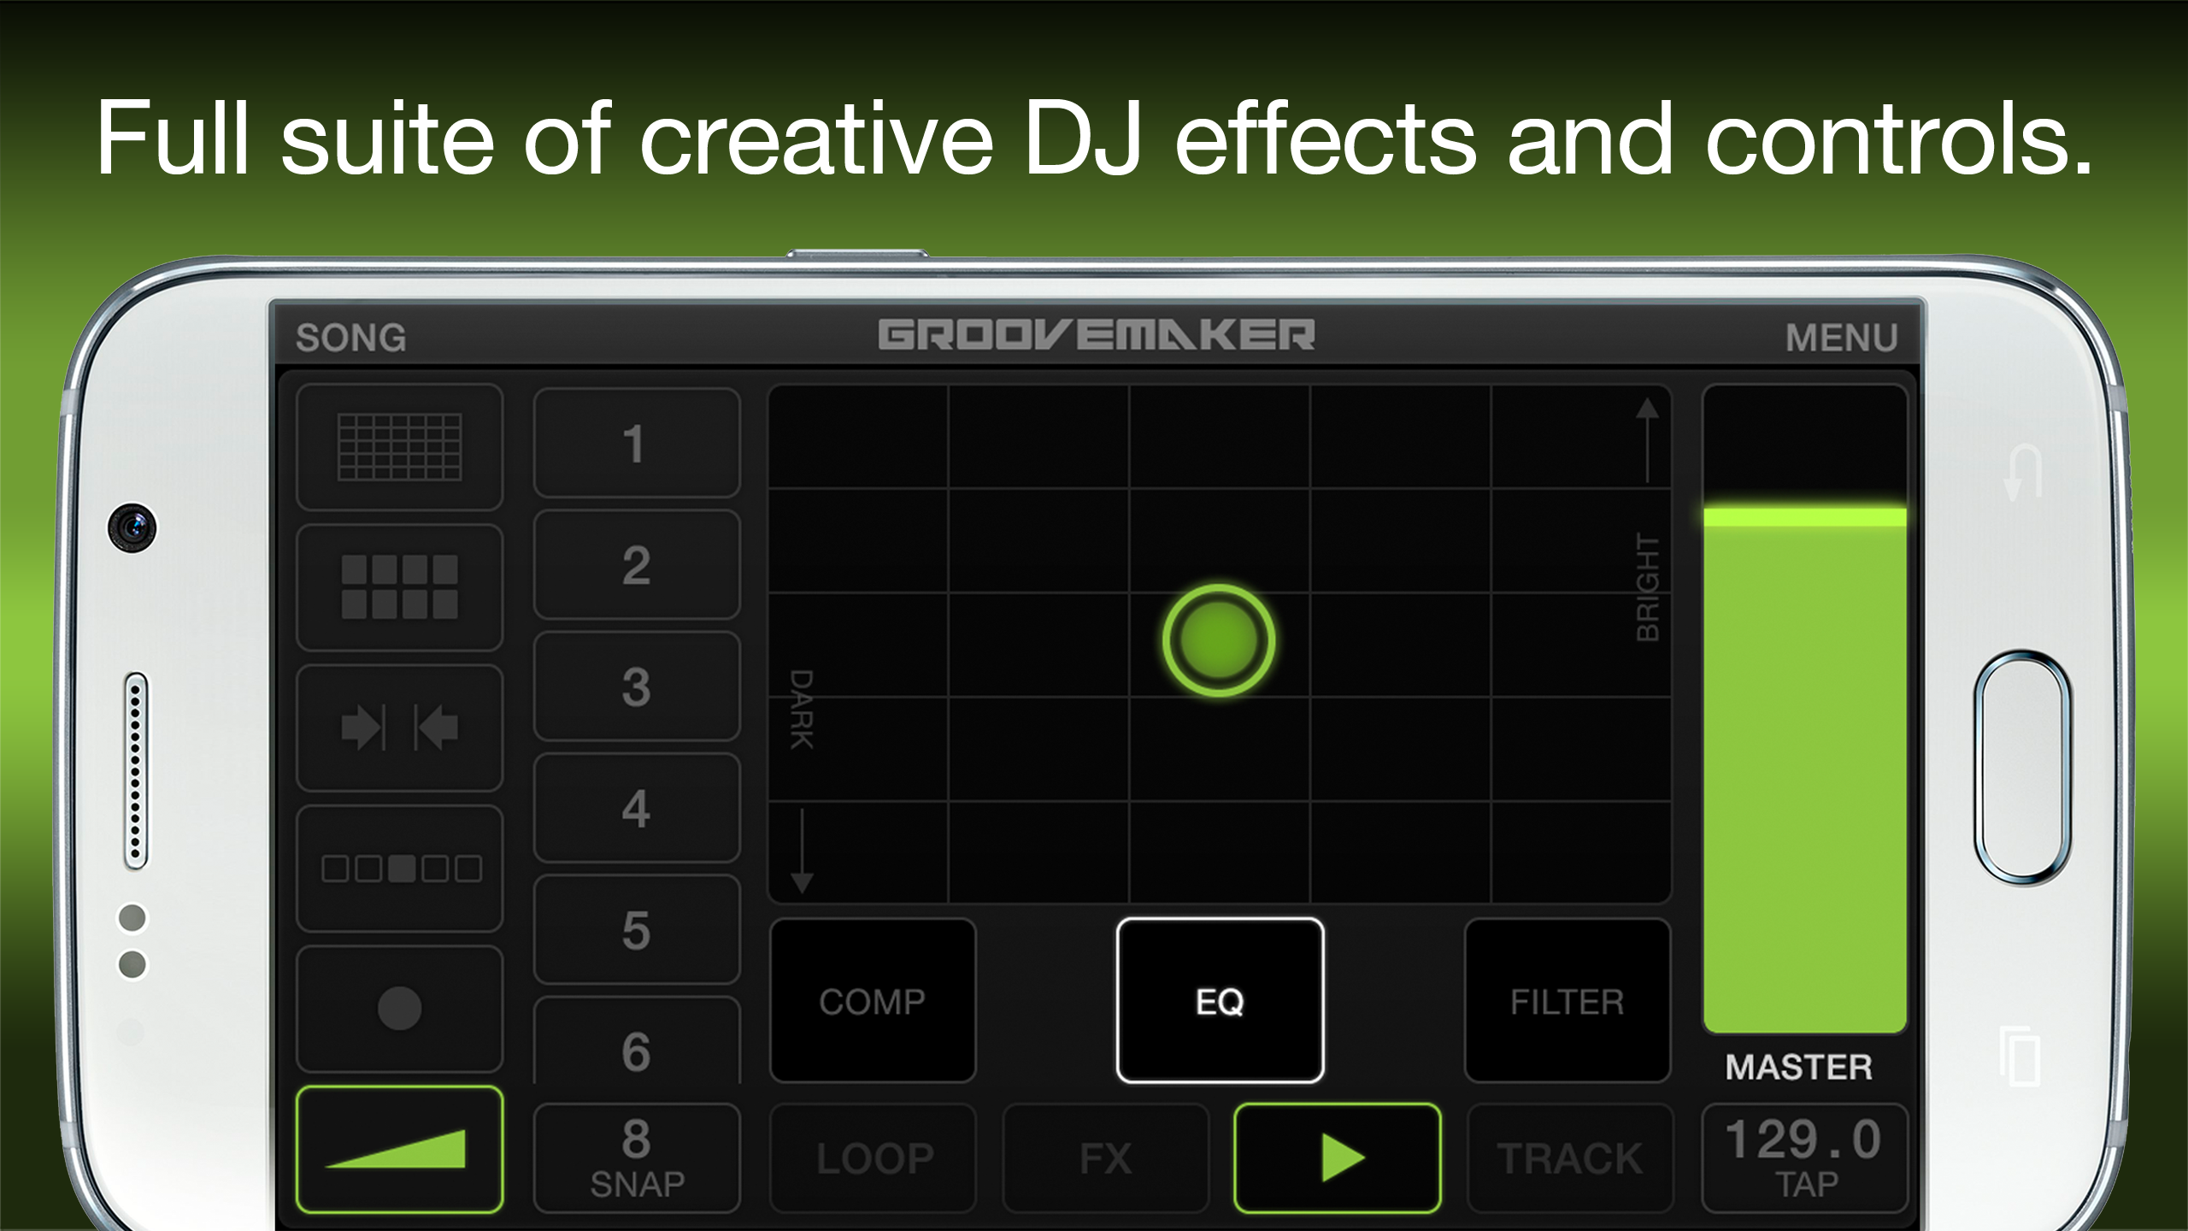The image size is (2188, 1231).
Task: Select groove slot 2
Action: (x=637, y=565)
